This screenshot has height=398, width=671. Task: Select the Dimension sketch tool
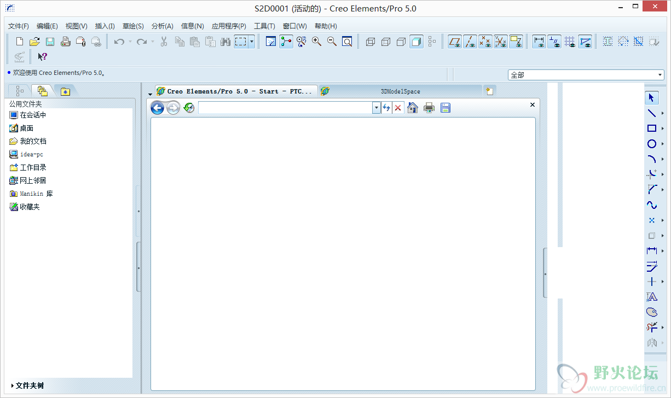click(651, 251)
